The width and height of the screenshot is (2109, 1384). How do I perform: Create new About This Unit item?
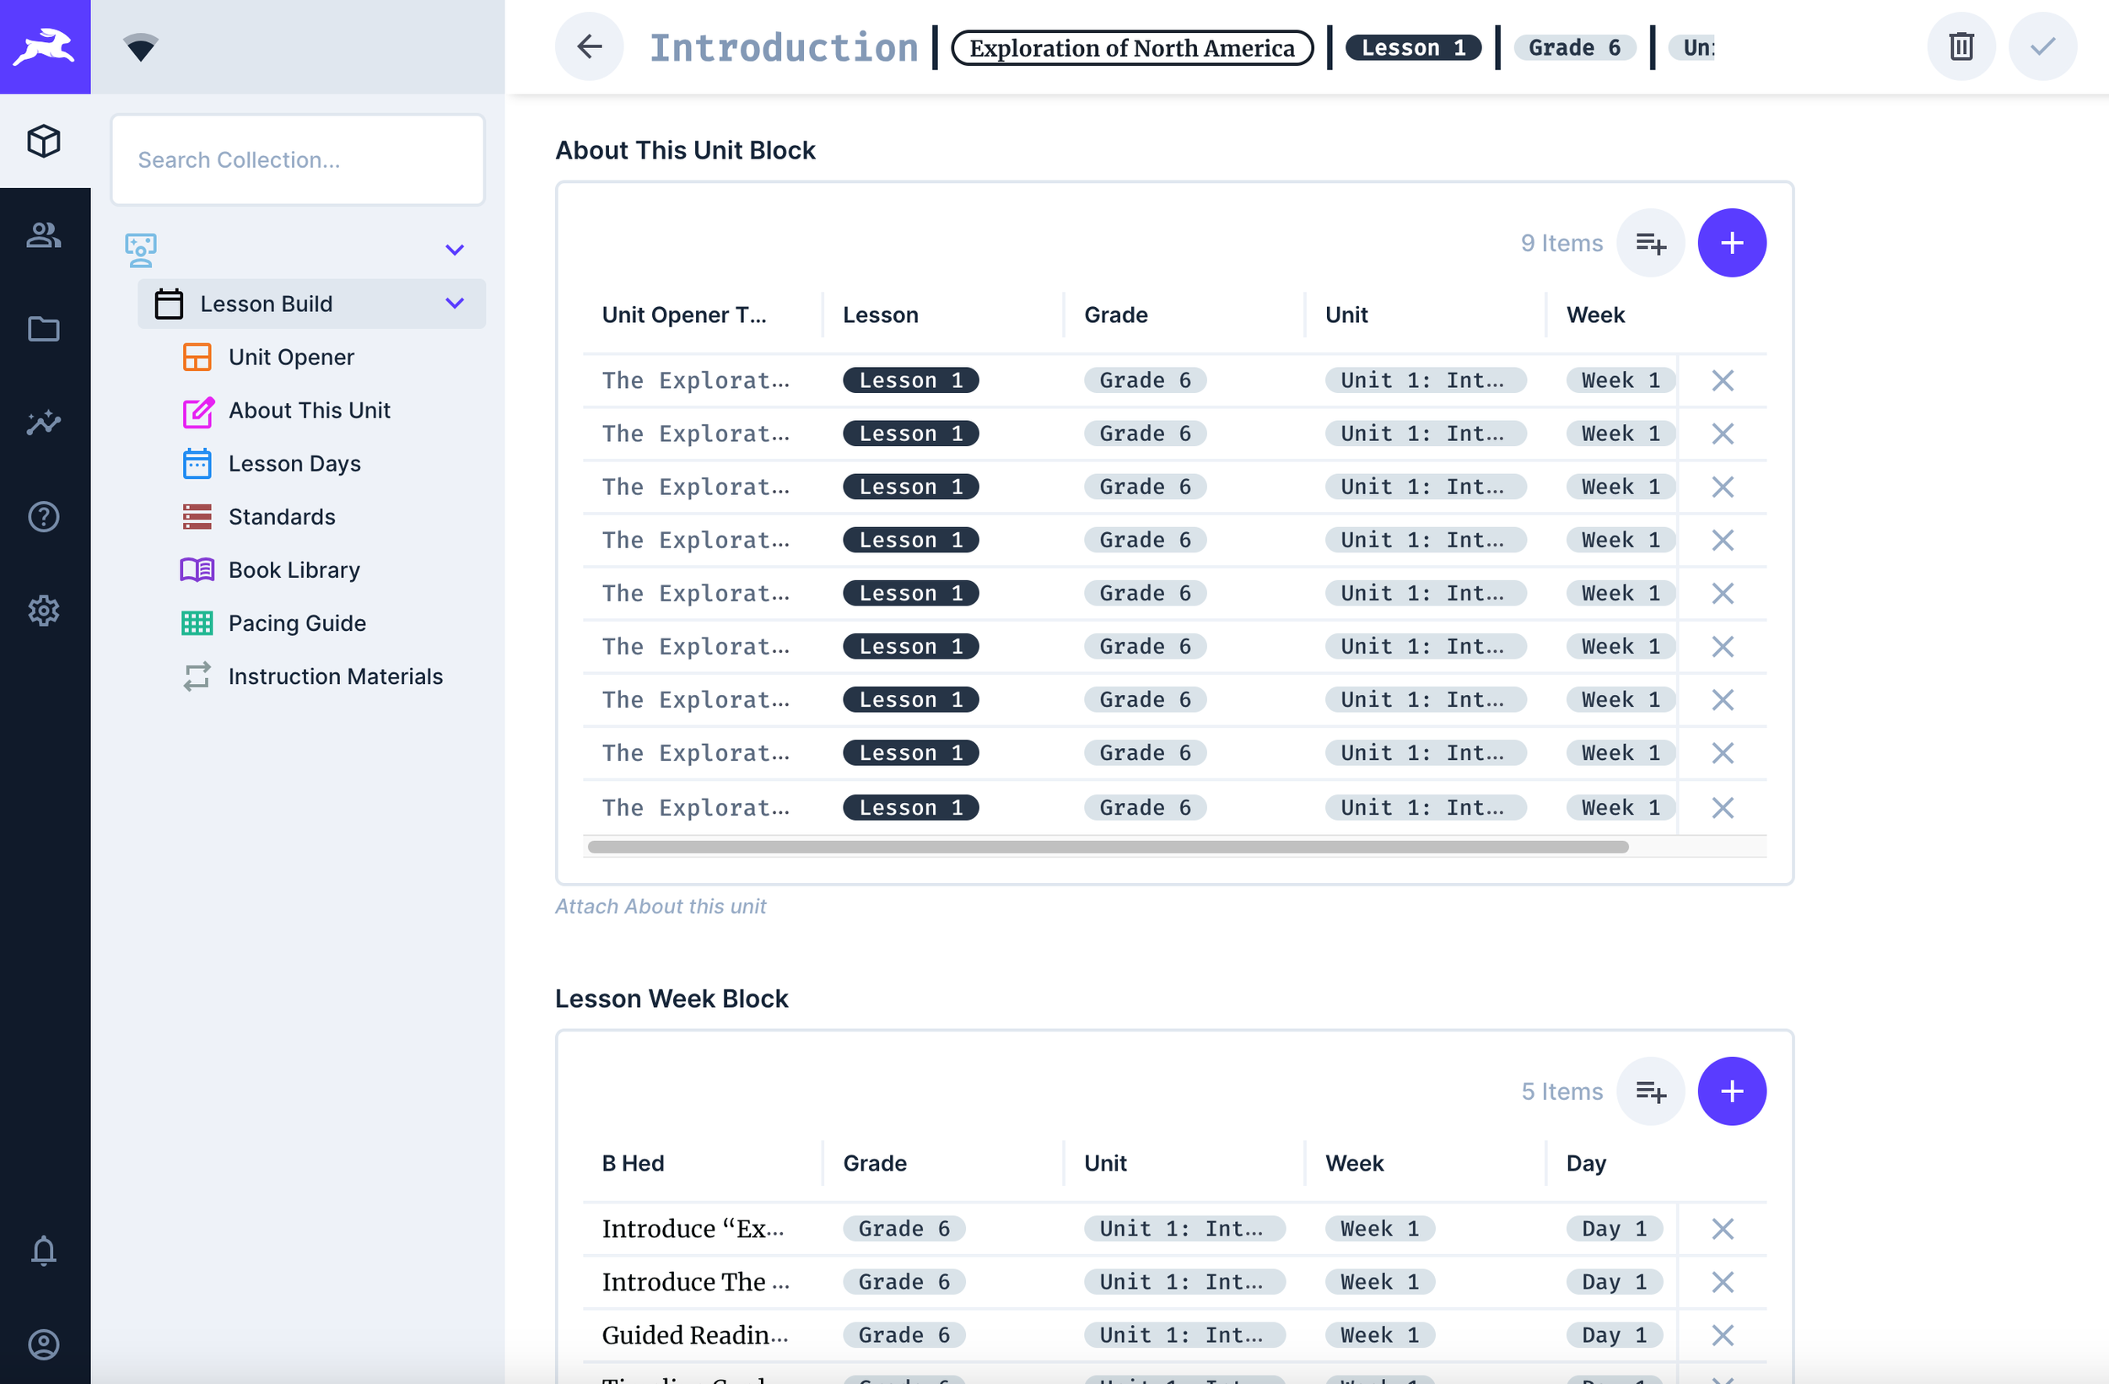pyautogui.click(x=1732, y=243)
